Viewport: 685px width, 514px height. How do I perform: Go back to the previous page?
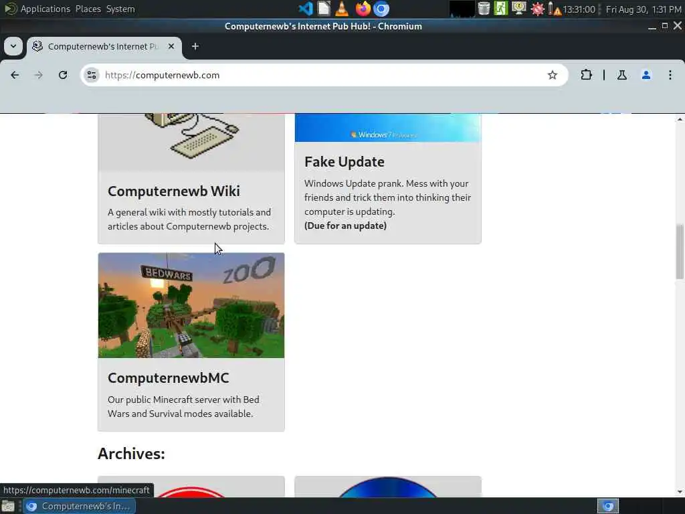15,75
